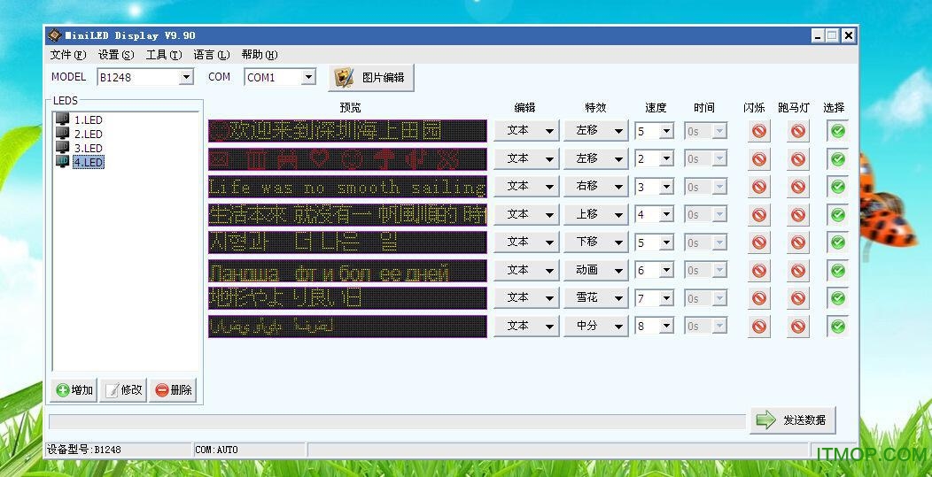Toggle marquee icon in the 中分 row
The width and height of the screenshot is (932, 477).
(x=797, y=327)
